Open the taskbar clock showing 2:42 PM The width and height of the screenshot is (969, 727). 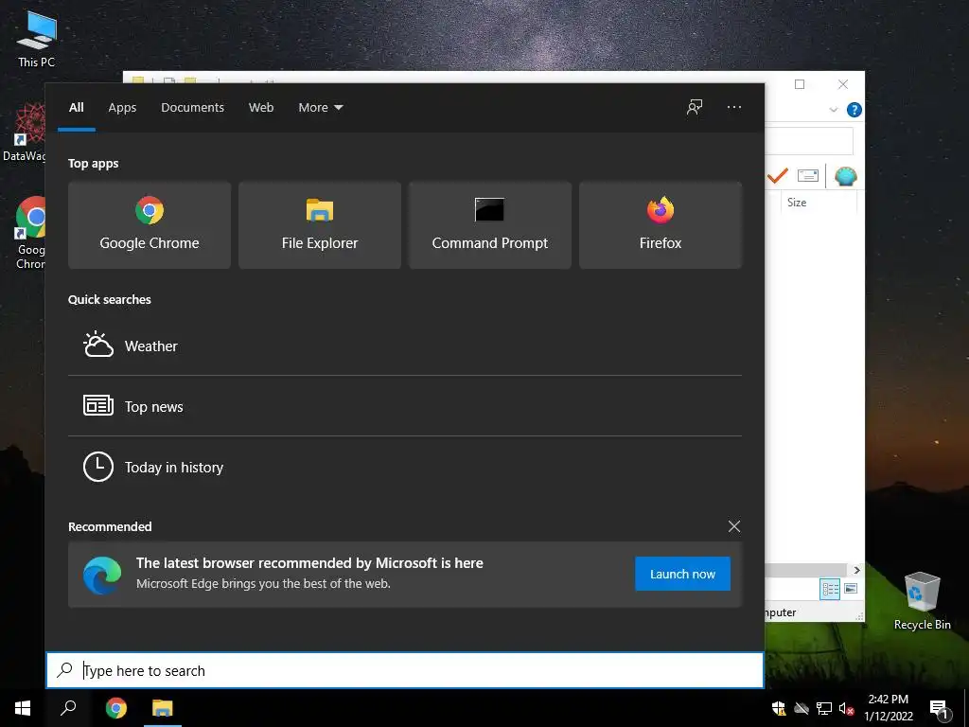[x=888, y=708]
